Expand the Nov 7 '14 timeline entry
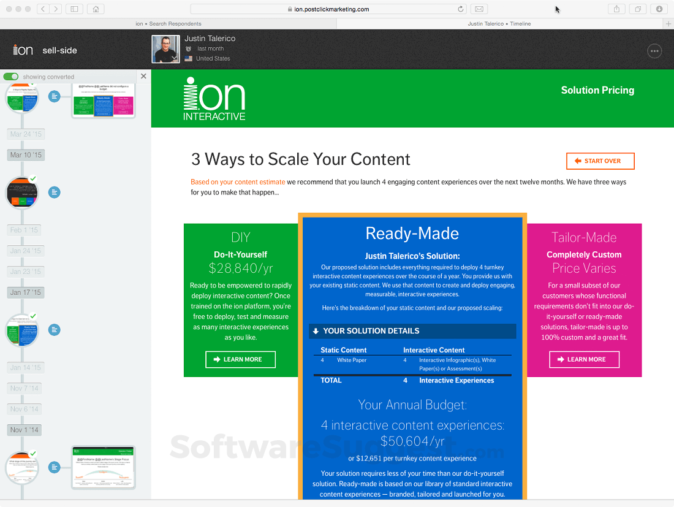The image size is (674, 507). (x=24, y=388)
